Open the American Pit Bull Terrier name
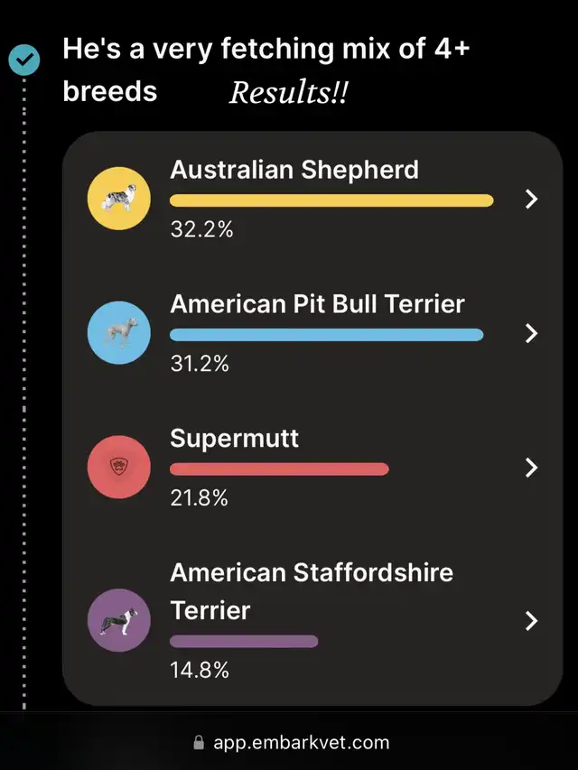This screenshot has width=578, height=770. (317, 303)
